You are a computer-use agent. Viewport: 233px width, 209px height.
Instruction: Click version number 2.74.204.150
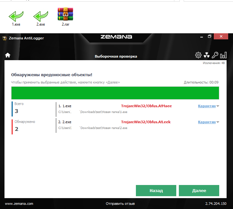[216, 204]
